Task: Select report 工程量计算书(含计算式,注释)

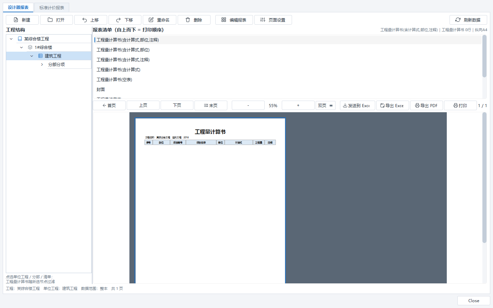Action: point(288,60)
